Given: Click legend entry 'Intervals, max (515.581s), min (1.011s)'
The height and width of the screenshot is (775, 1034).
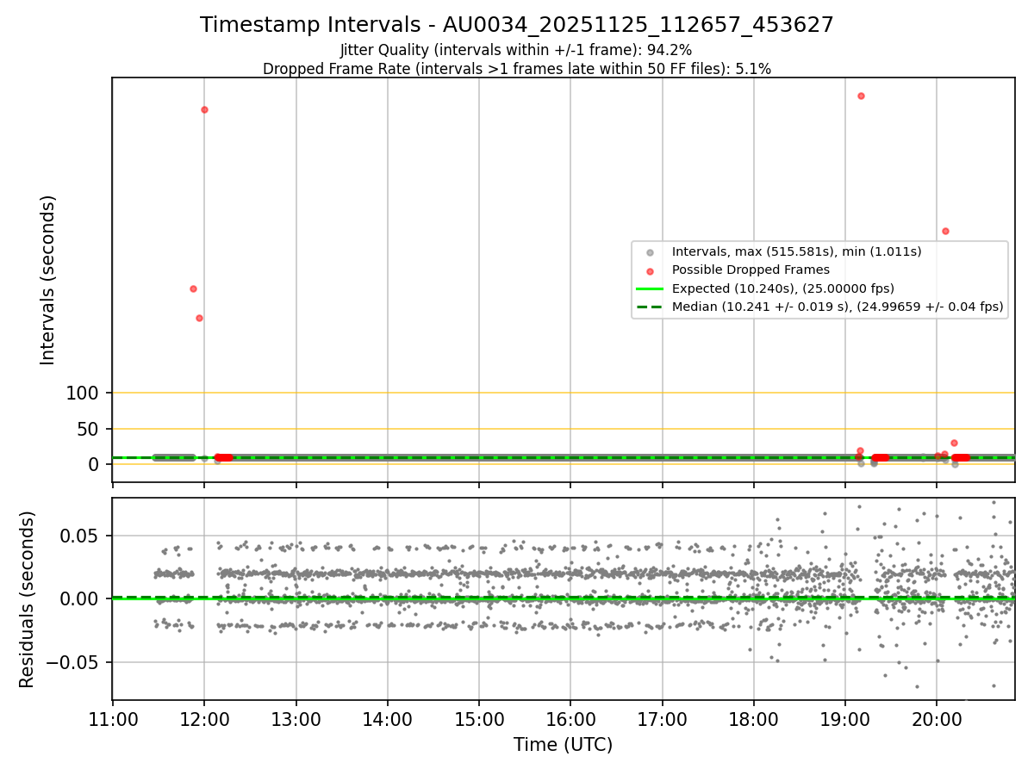Looking at the screenshot, I should pos(797,251).
